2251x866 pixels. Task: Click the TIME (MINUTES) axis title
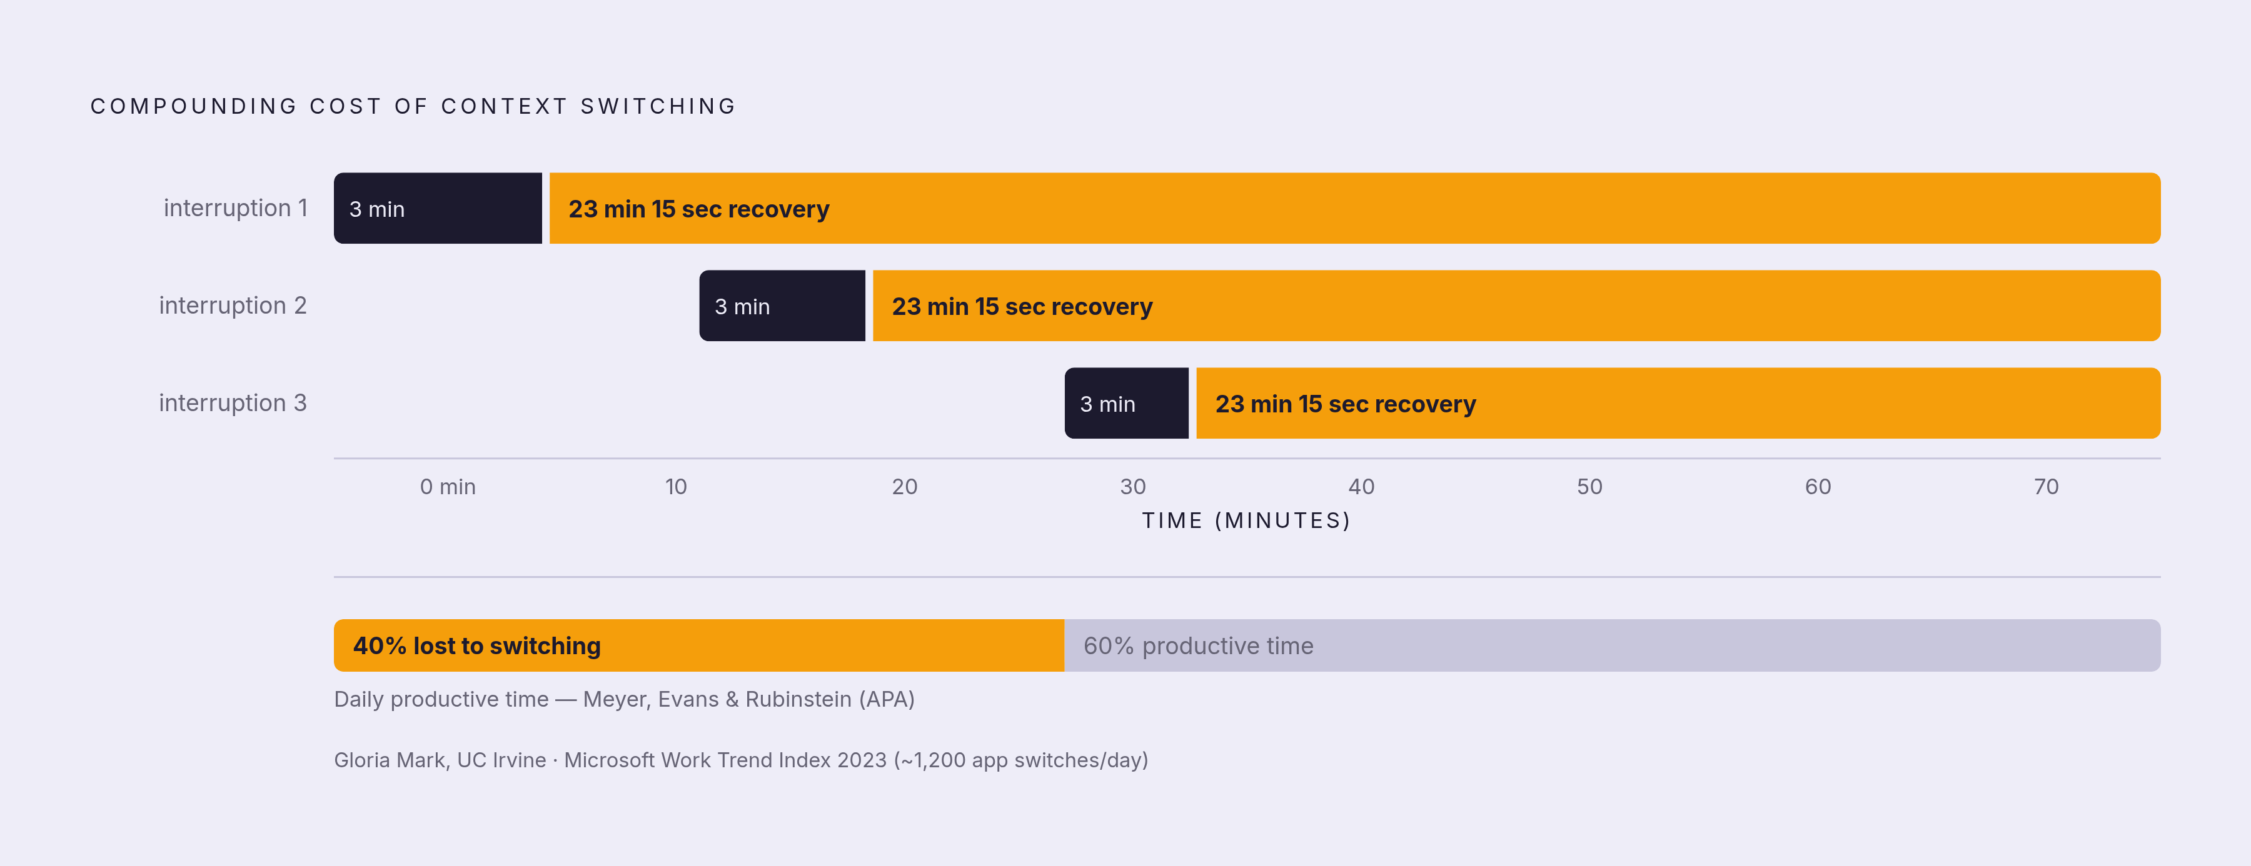1246,520
